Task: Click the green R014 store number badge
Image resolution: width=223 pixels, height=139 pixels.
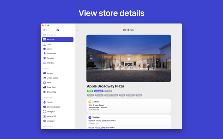Action: click(x=90, y=91)
